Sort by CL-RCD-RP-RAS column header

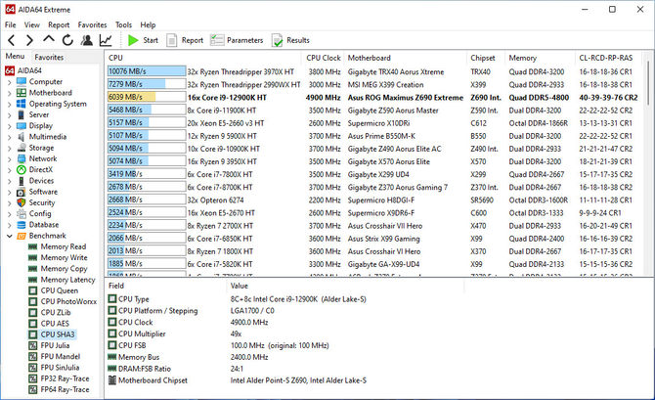click(608, 58)
